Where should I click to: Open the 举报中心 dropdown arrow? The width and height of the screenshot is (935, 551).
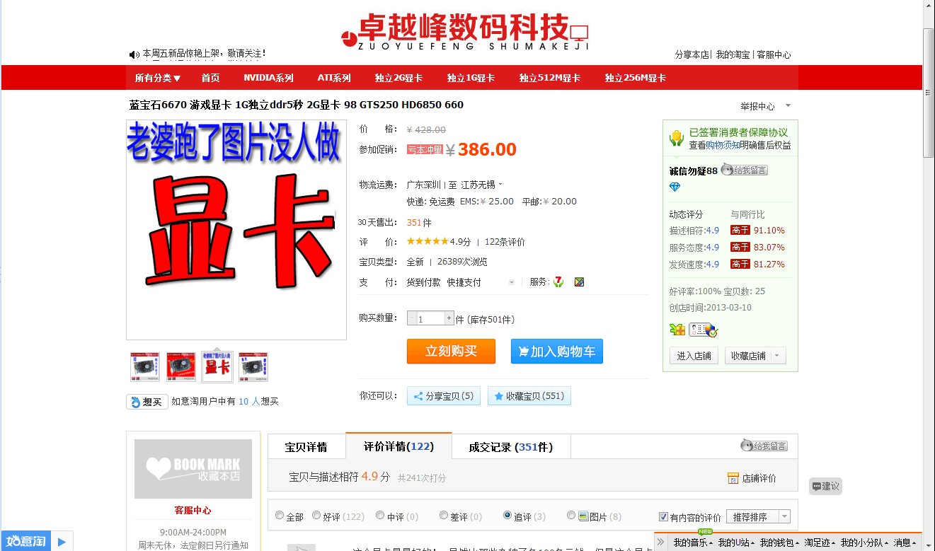pos(788,106)
